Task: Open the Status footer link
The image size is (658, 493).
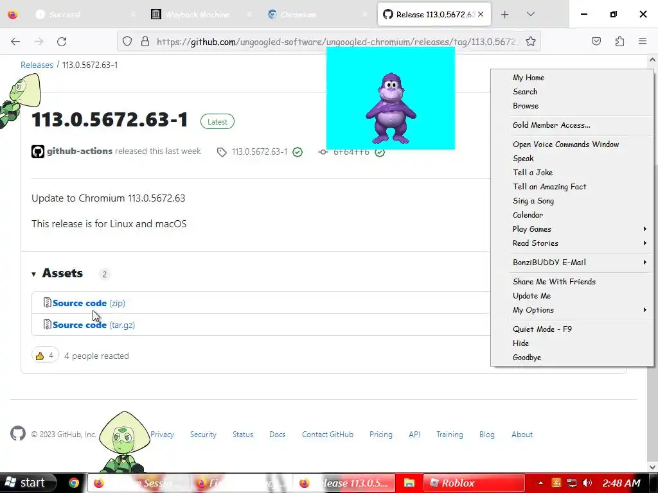Action: click(243, 435)
